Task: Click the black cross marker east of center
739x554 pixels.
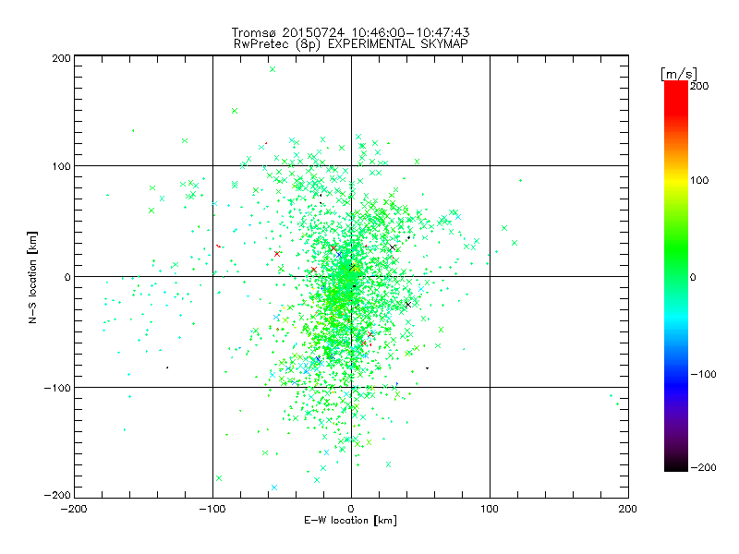Action: pyautogui.click(x=408, y=305)
